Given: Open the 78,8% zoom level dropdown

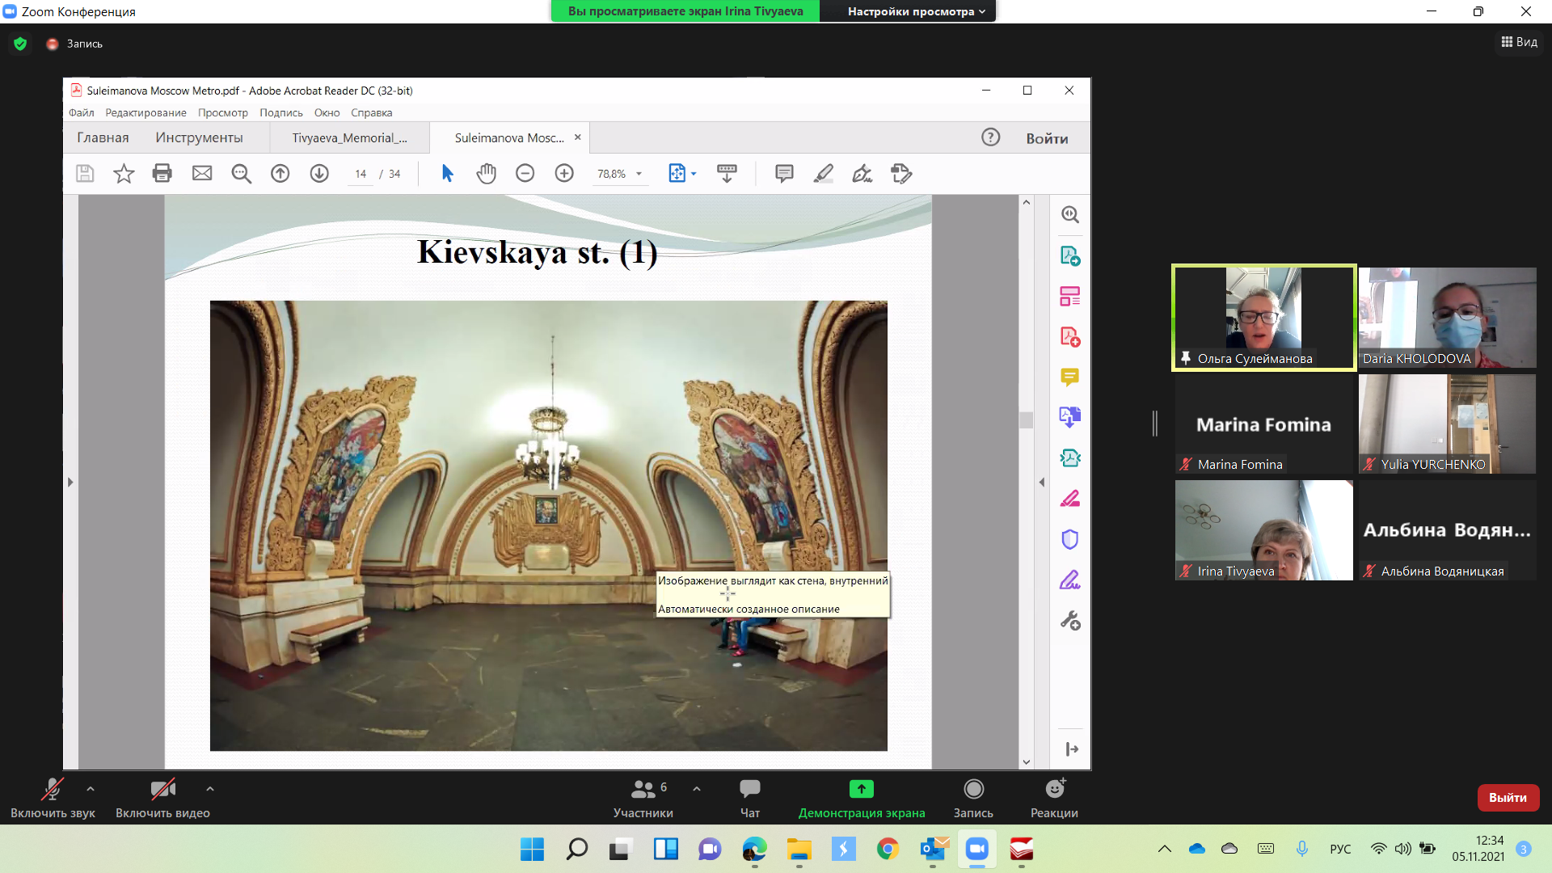Looking at the screenshot, I should [x=638, y=174].
